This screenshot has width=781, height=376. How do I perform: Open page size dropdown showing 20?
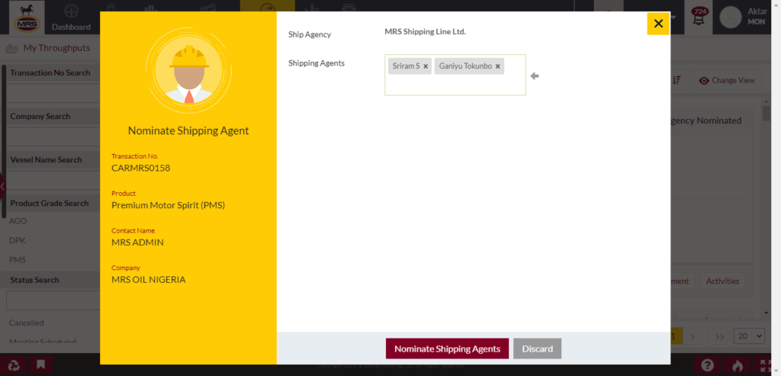tap(749, 336)
